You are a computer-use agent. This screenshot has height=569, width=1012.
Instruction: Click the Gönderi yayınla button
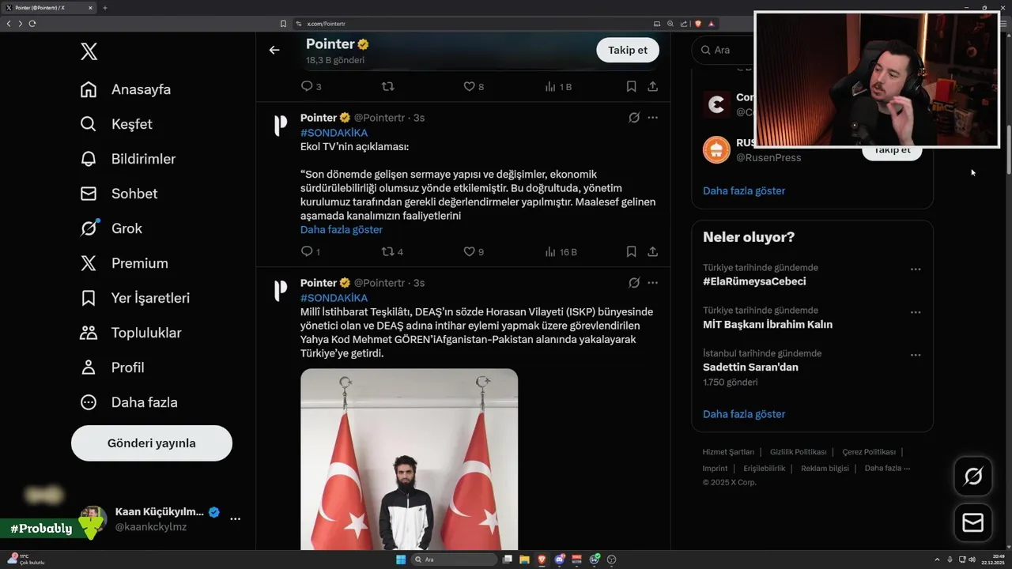coord(152,443)
